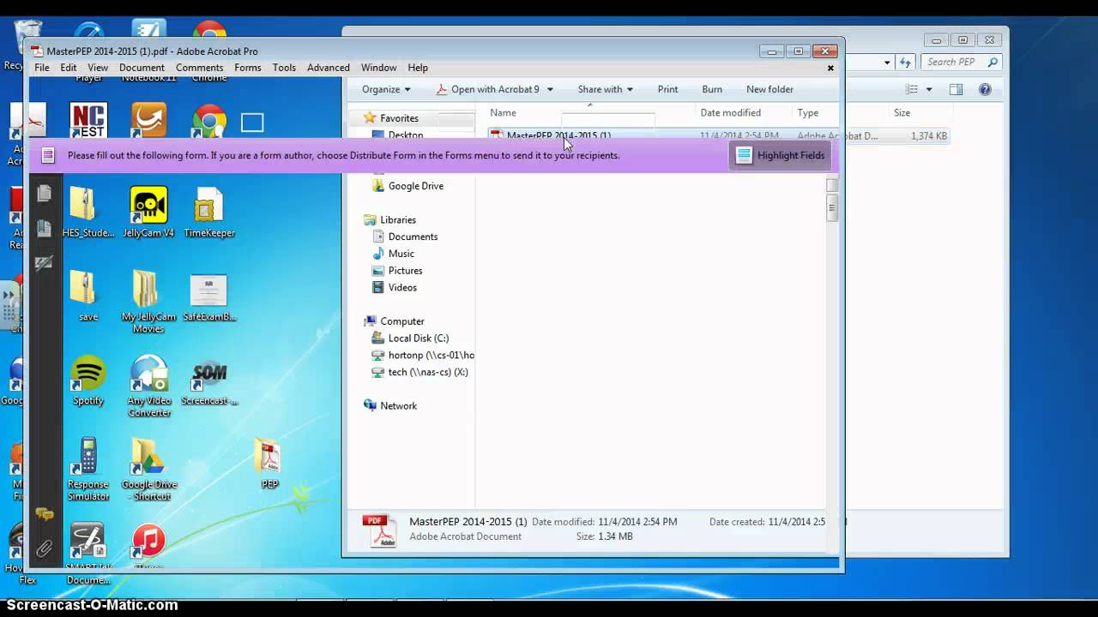
Task: Click the Chrome icon beside NC EST
Action: [x=208, y=121]
